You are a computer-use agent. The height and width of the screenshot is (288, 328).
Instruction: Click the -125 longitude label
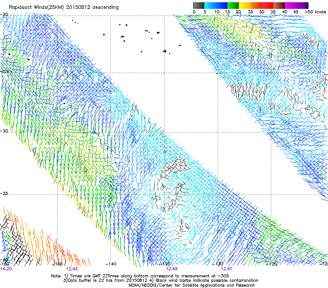tap(271, 264)
